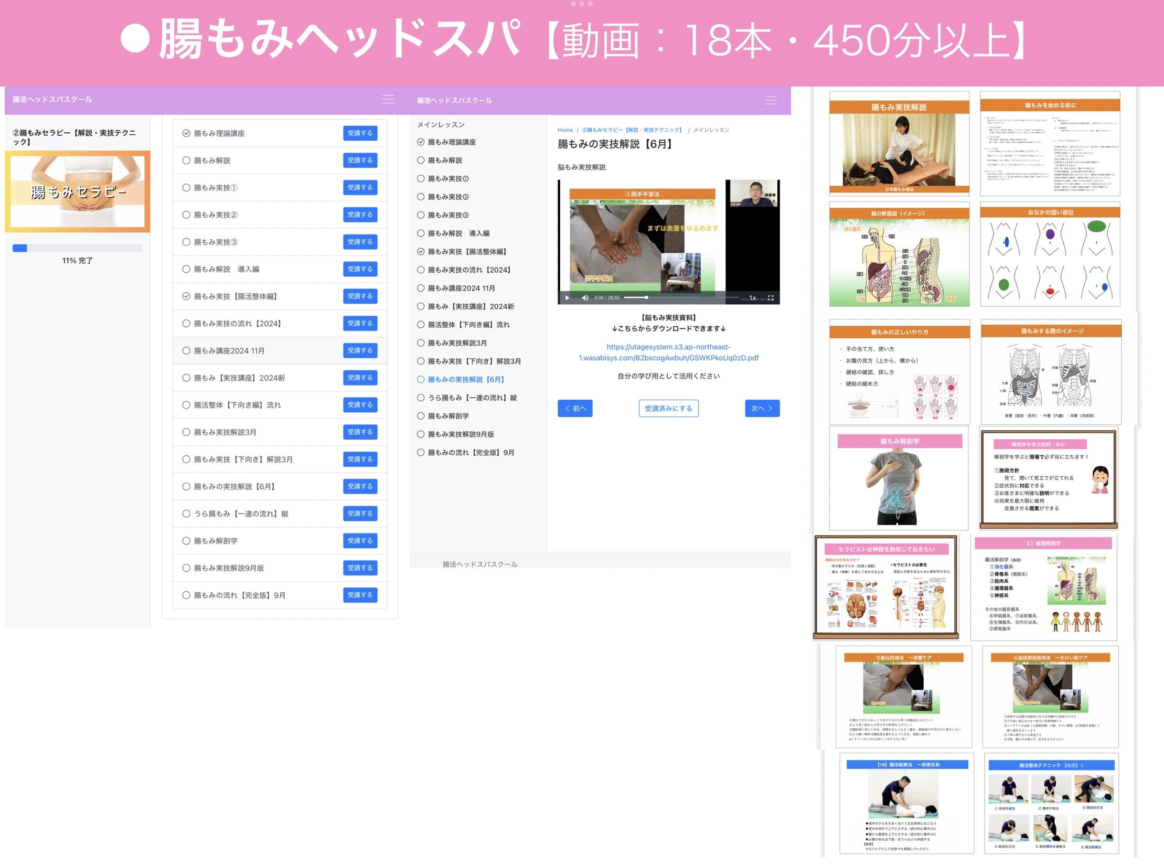
Task: Open the PDF download link for 腸もみ実技資料
Action: pyautogui.click(x=668, y=352)
